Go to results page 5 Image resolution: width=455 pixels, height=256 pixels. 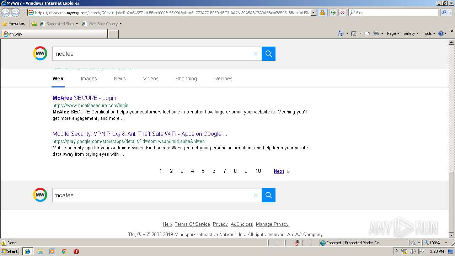pyautogui.click(x=203, y=171)
